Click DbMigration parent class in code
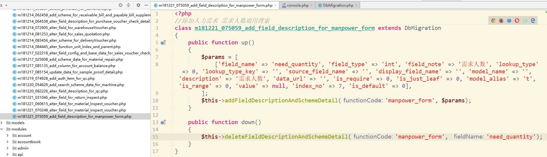 [423, 28]
